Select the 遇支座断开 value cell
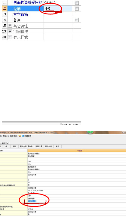This screenshot has height=217, width=126. (77, 167)
